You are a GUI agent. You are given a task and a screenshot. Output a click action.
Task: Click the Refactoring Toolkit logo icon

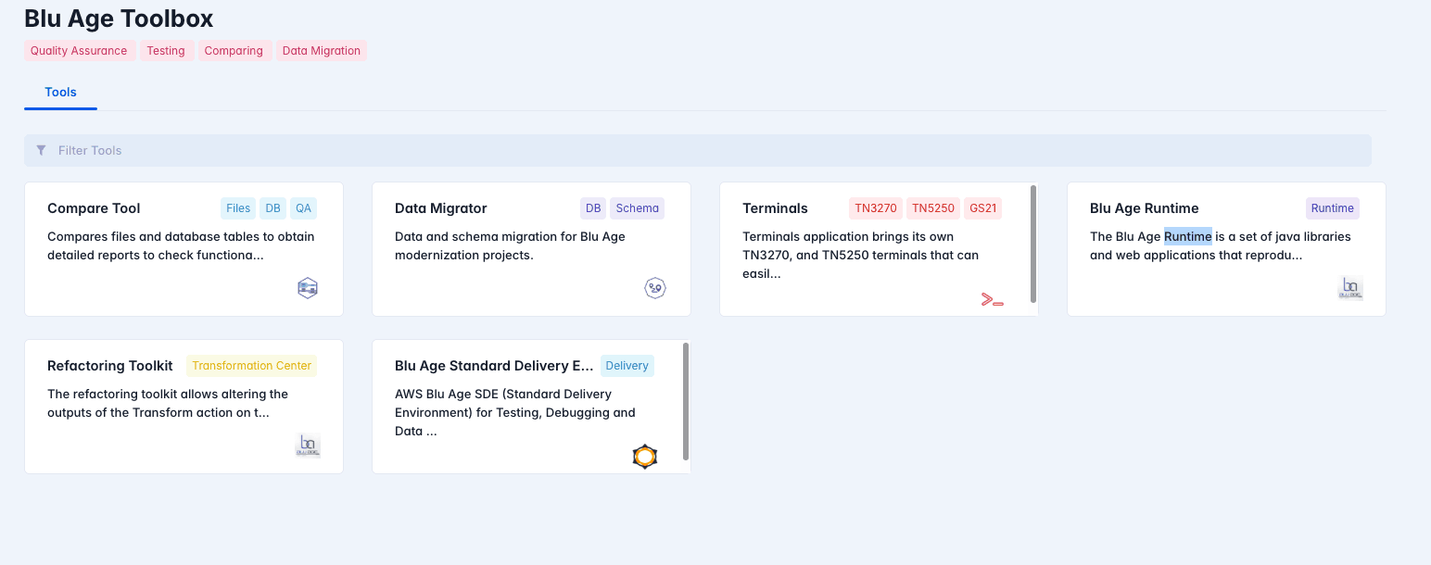click(308, 446)
